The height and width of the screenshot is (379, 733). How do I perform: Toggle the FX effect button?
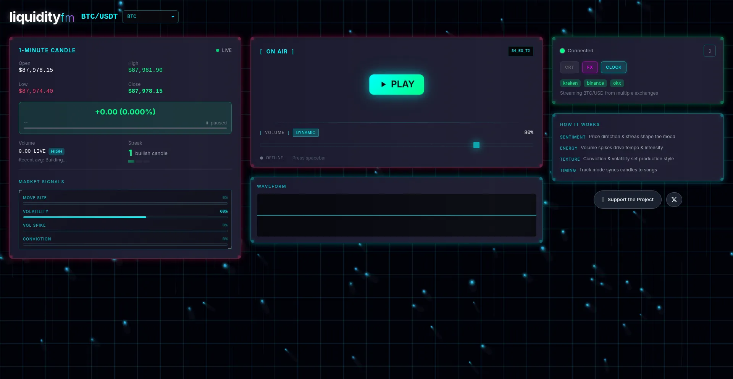(589, 68)
